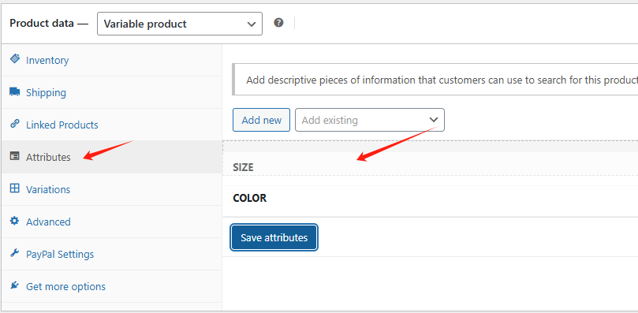Viewport: 638px width, 313px height.
Task: Open the PayPal Settings link
Action: point(60,254)
